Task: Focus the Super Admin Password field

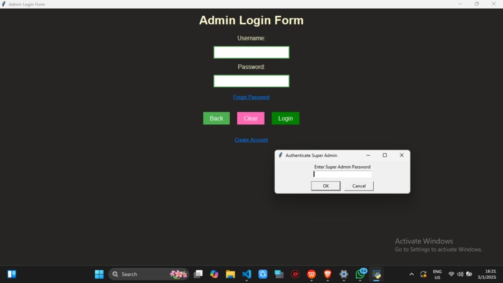Action: pos(342,174)
